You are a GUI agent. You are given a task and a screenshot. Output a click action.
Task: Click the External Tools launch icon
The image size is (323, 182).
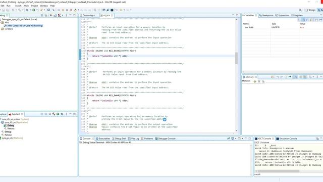[41, 10]
